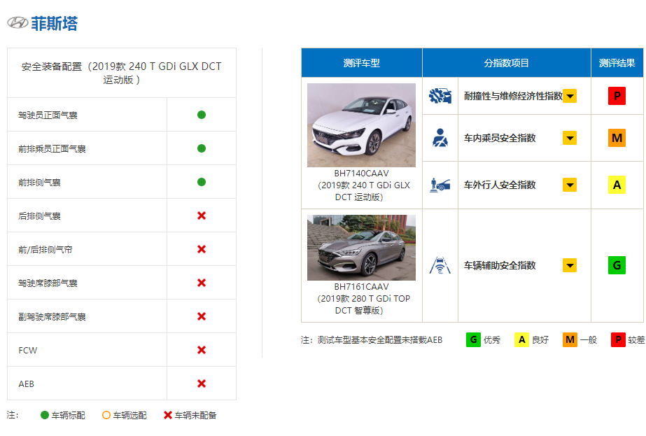The width and height of the screenshot is (646, 436).
Task: Click the 前排乘员正面气囊 row label
Action: (x=52, y=149)
